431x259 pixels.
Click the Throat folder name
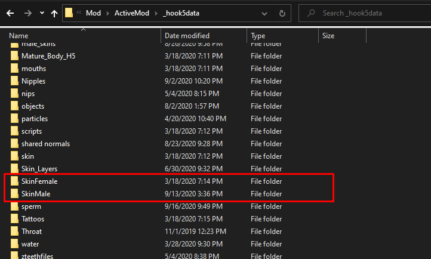tap(32, 232)
